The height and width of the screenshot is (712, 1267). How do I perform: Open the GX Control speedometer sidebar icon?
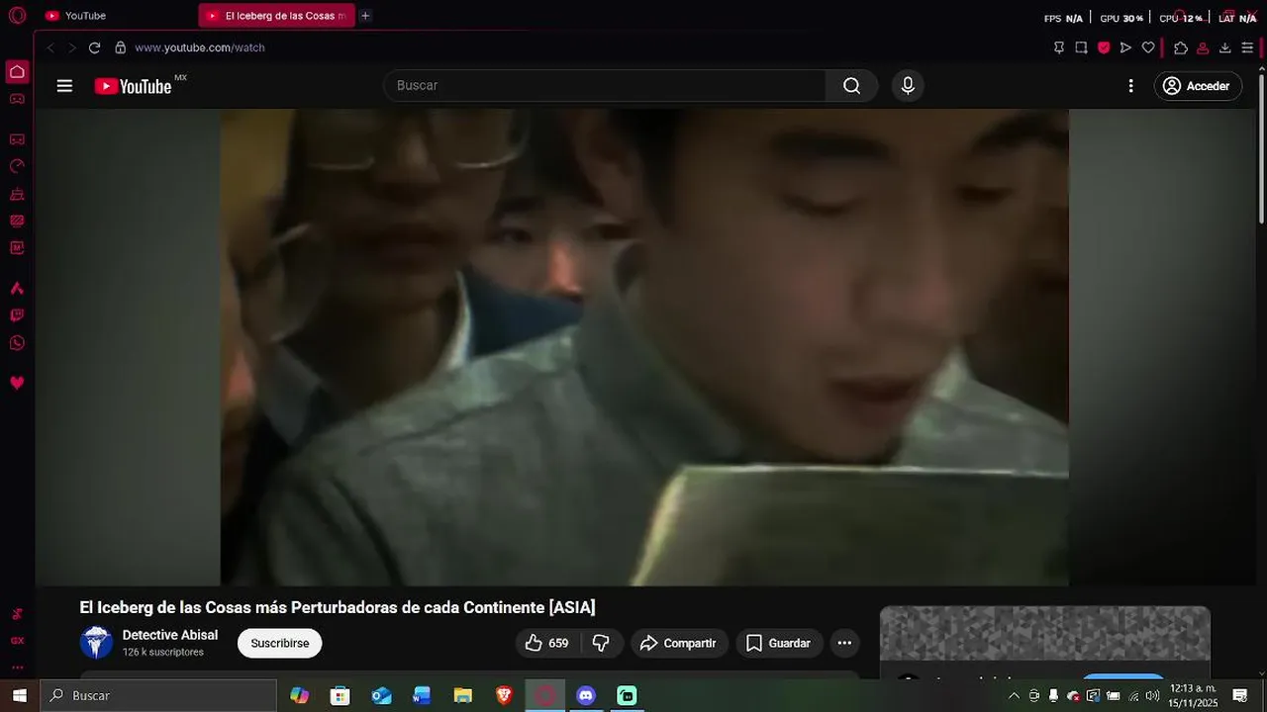[17, 166]
